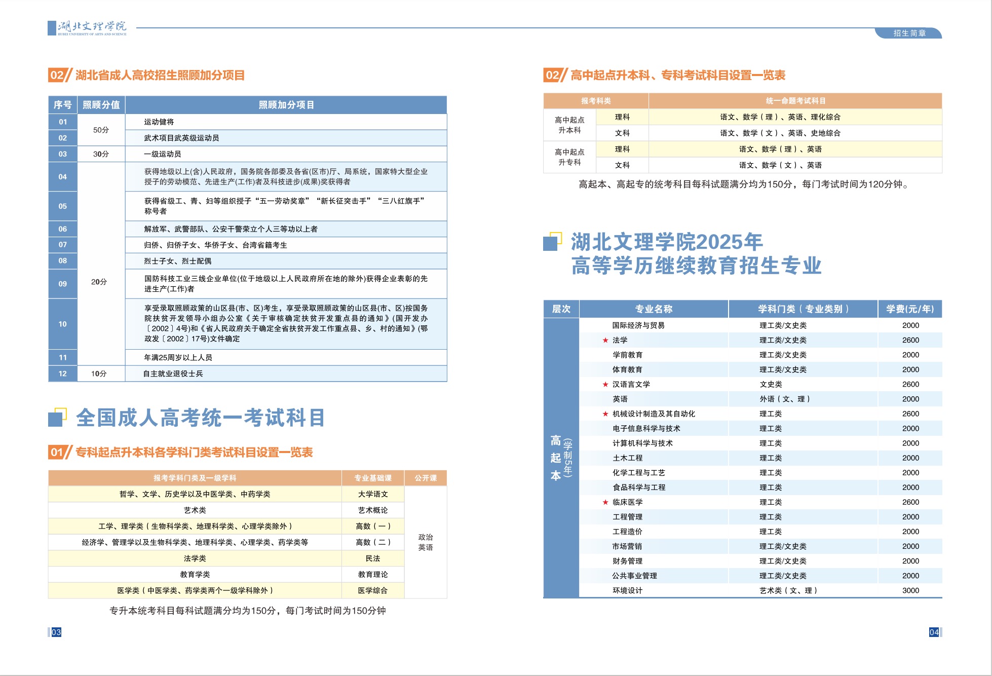Image resolution: width=992 pixels, height=676 pixels.
Task: Select the 环境设计 major
Action: 627,590
